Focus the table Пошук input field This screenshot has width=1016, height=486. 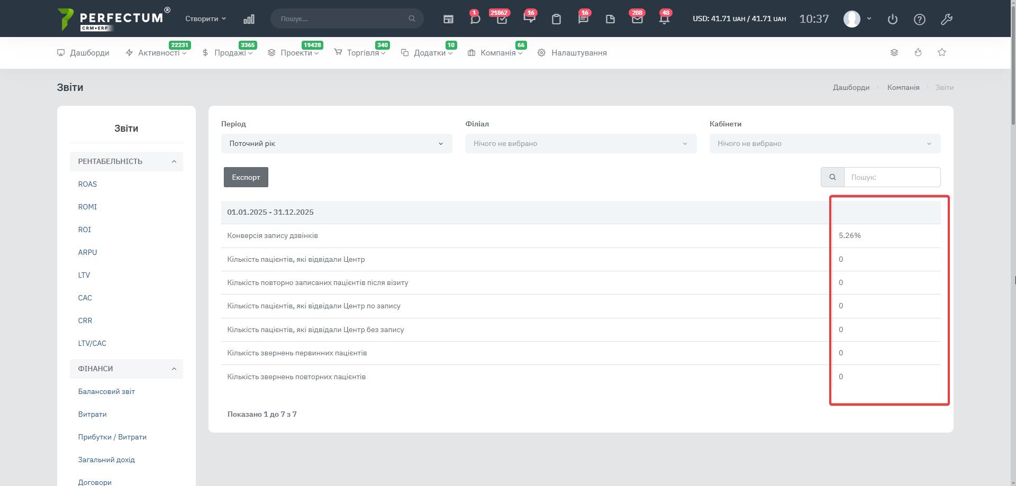tap(892, 177)
